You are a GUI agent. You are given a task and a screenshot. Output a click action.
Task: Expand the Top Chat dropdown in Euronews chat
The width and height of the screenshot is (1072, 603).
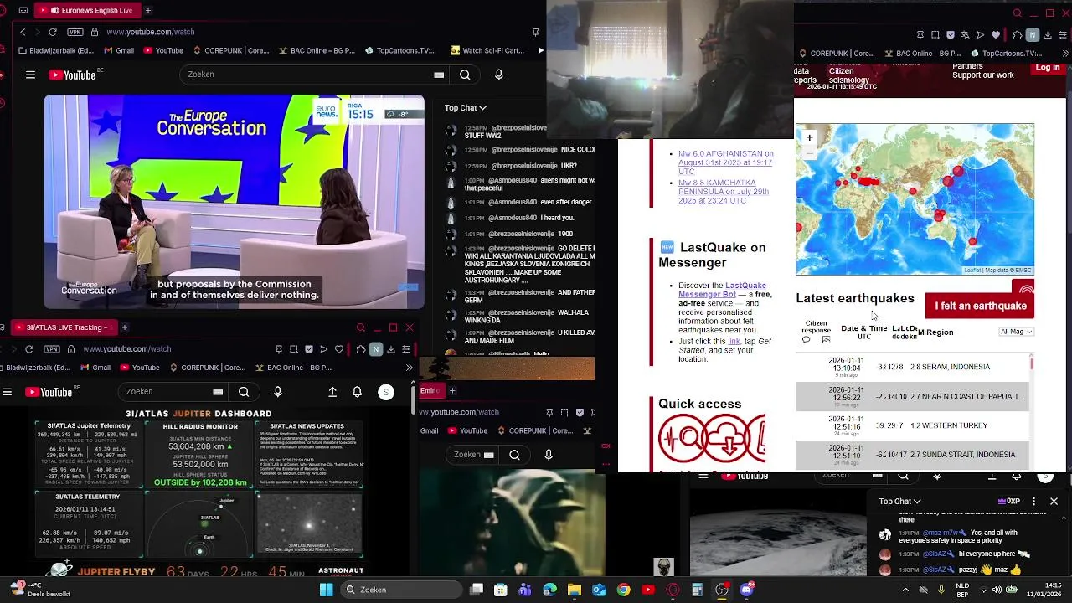coord(466,107)
